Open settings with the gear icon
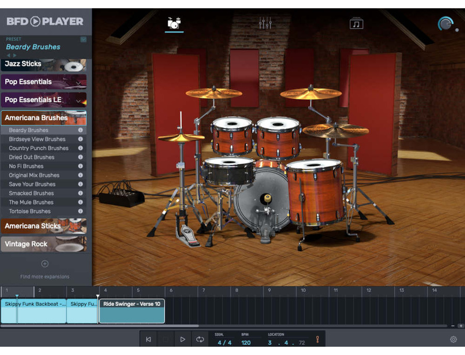 click(x=454, y=339)
